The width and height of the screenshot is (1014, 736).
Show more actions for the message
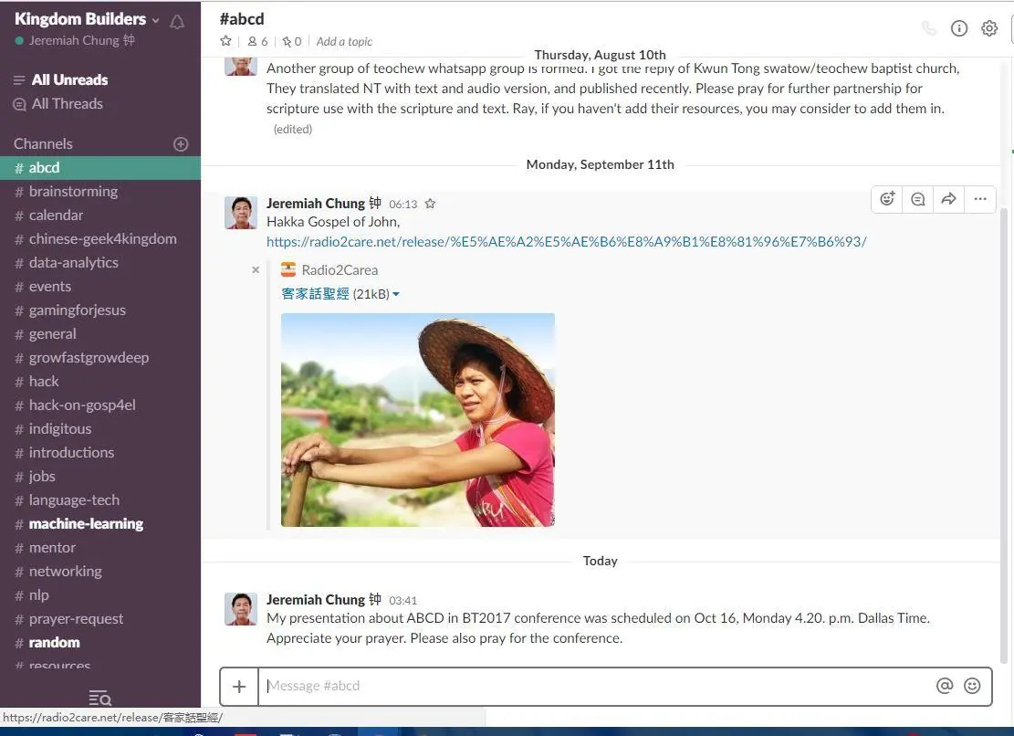980,199
